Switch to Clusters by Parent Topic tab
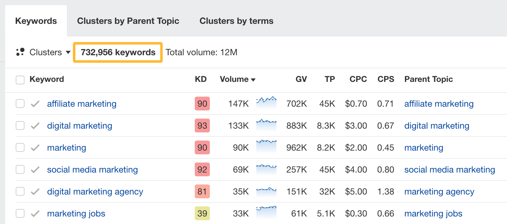The width and height of the screenshot is (507, 224). tap(128, 21)
